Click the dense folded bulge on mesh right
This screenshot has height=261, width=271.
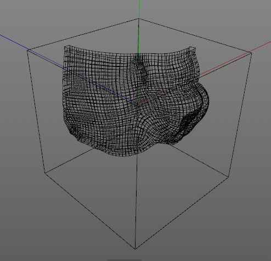point(192,119)
